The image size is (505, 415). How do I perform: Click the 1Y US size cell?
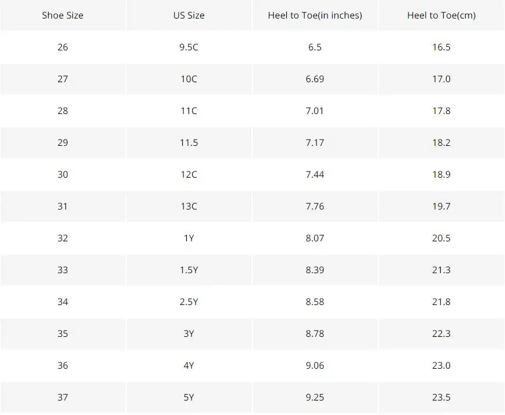[x=189, y=238]
